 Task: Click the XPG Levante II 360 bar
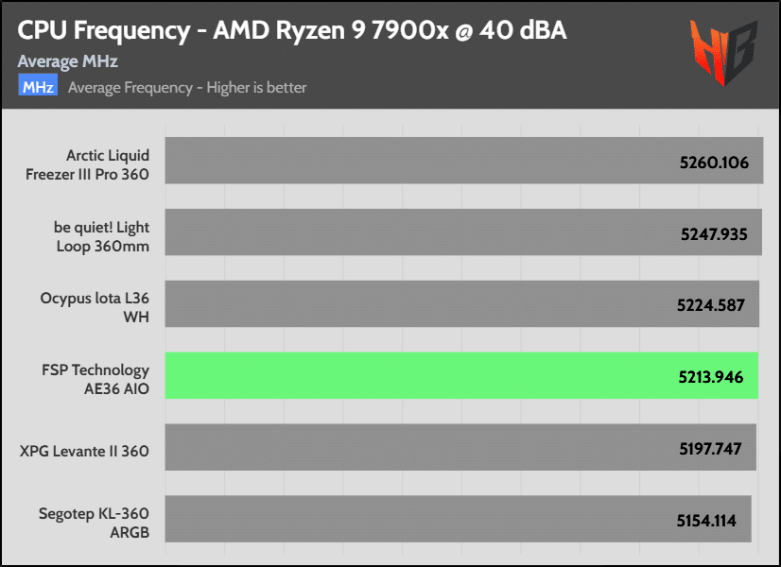click(460, 447)
